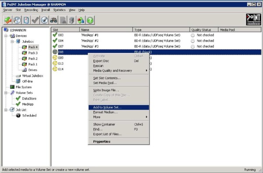Collapse the Job List tree node

pos(6,110)
